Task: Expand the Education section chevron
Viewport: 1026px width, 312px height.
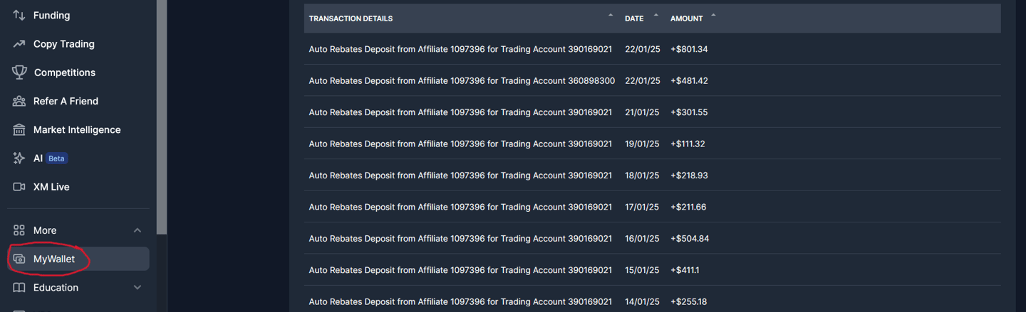Action: click(x=138, y=288)
